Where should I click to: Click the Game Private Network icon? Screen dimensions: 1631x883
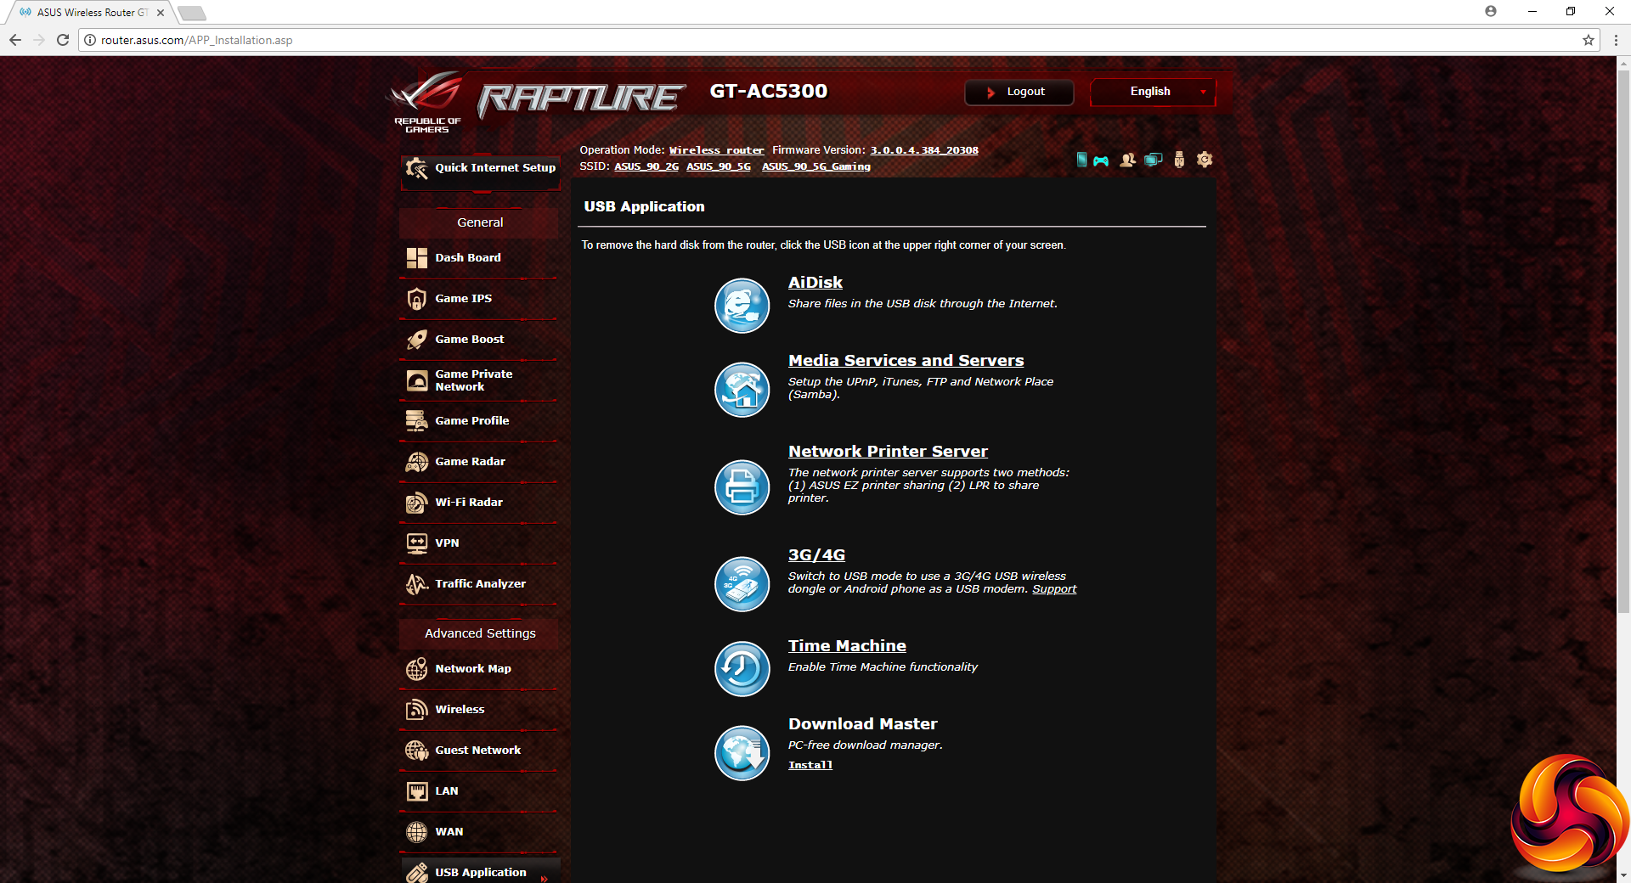tap(416, 380)
